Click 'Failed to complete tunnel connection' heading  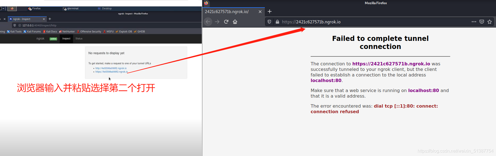(x=380, y=42)
